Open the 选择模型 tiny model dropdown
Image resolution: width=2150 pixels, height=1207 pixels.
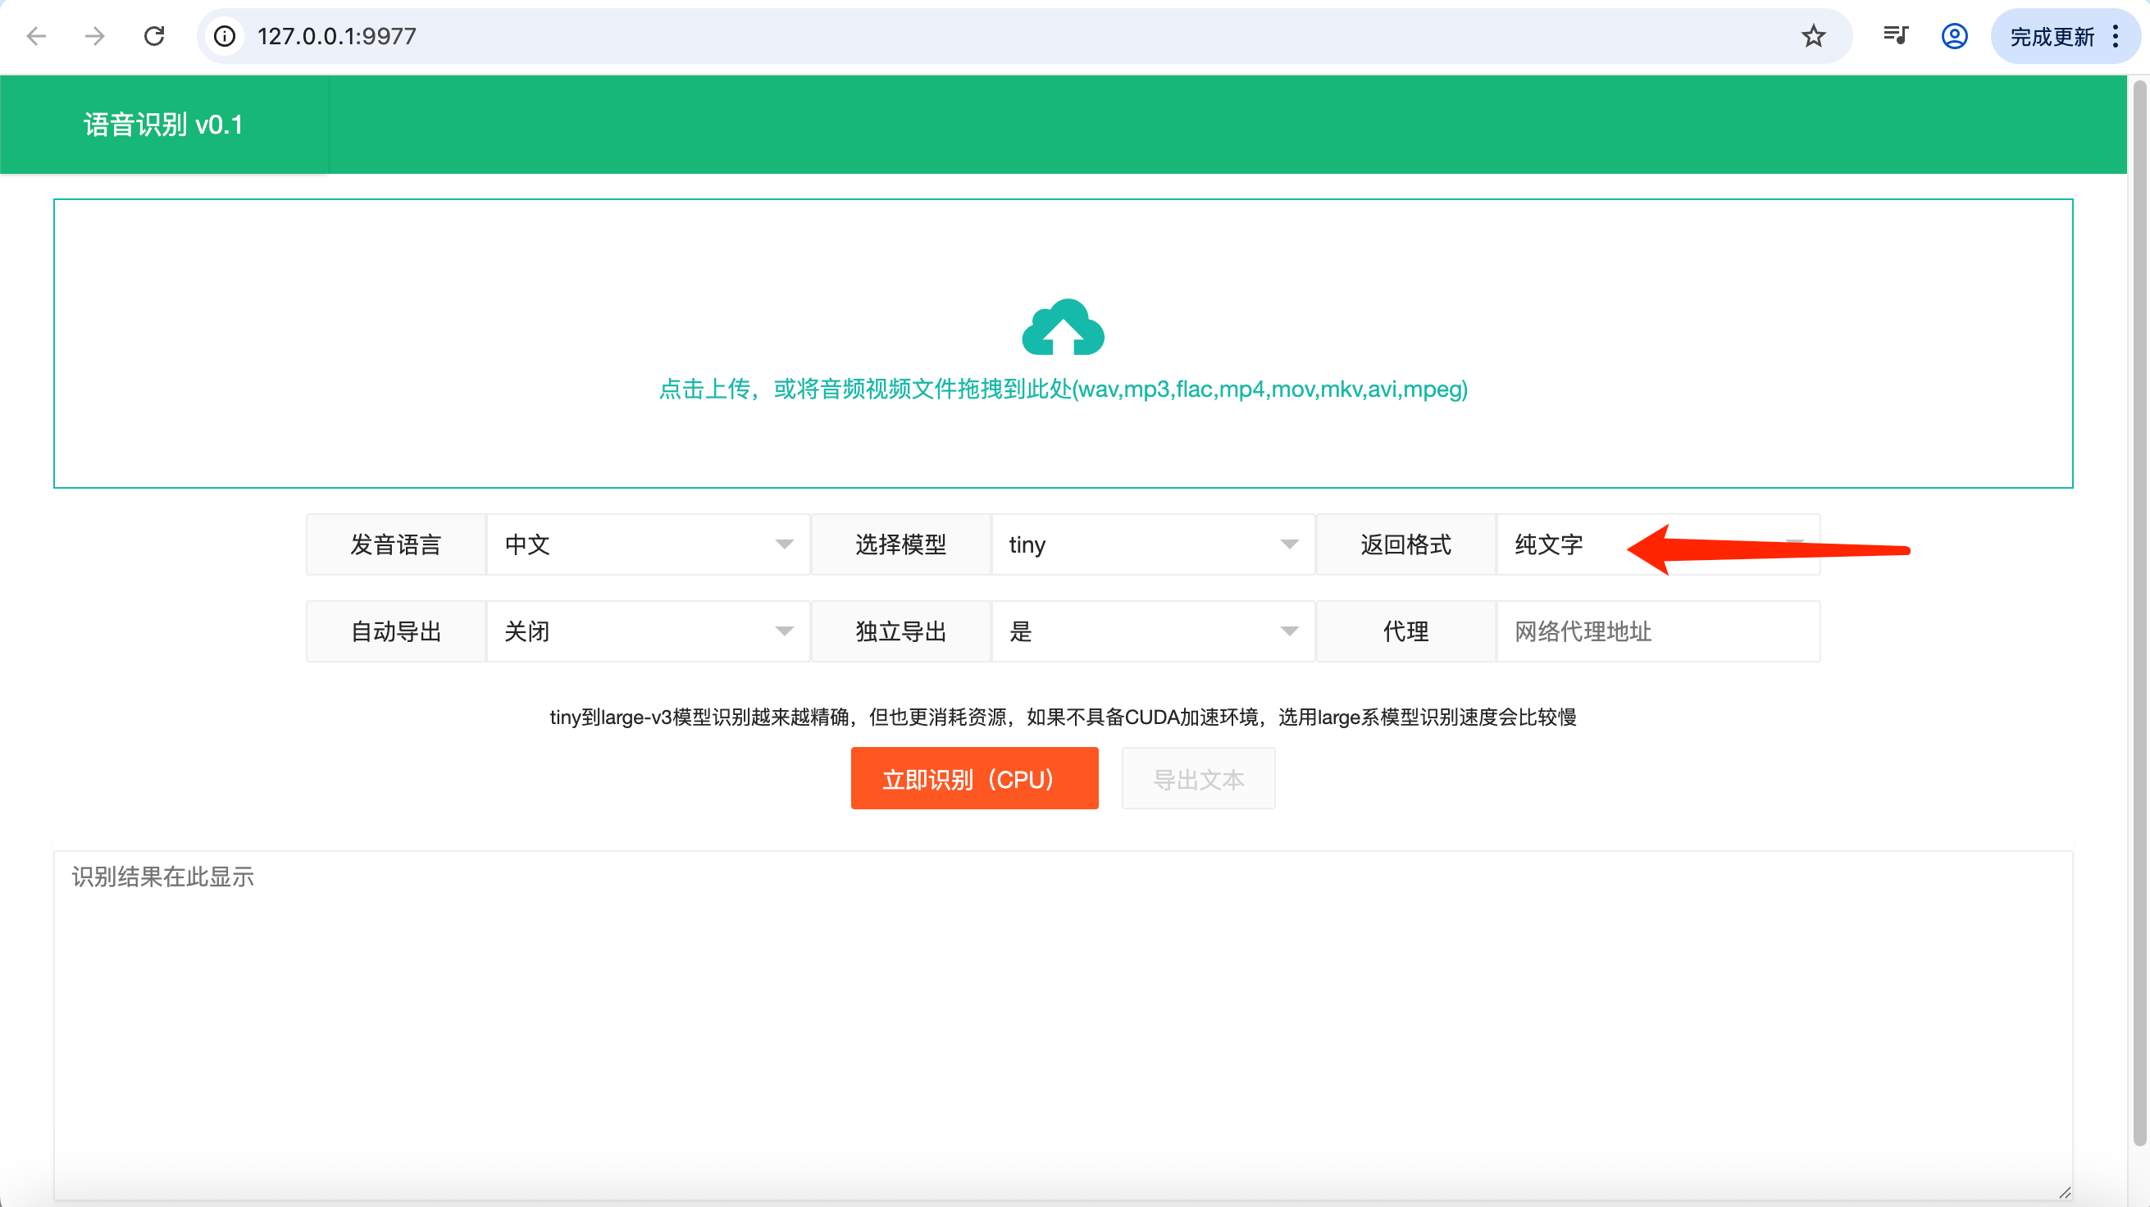coord(1152,544)
